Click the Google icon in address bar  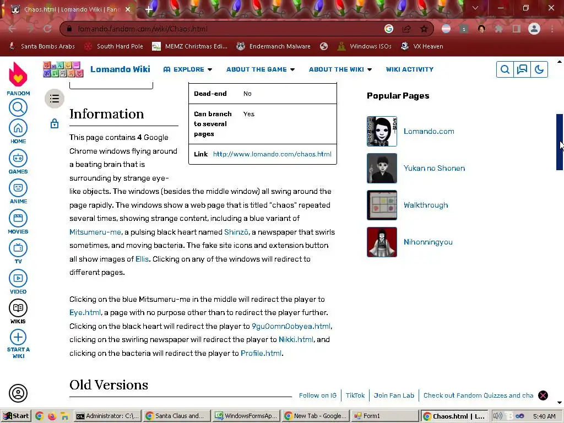pyautogui.click(x=389, y=29)
